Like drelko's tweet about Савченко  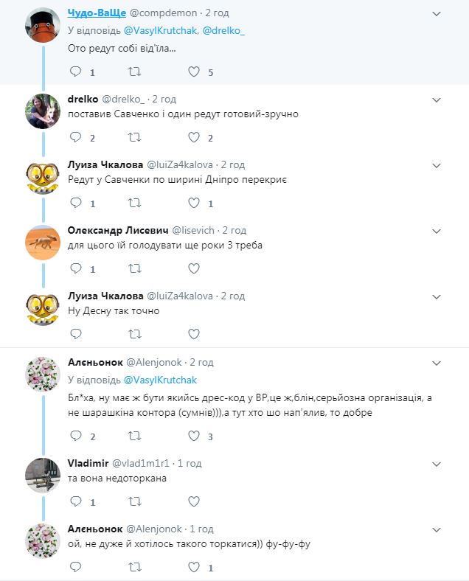click(x=195, y=137)
